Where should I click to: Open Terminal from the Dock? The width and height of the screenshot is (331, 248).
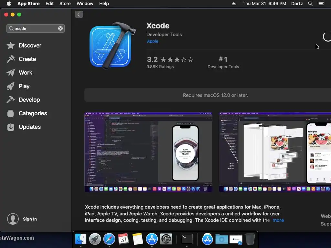(x=187, y=239)
